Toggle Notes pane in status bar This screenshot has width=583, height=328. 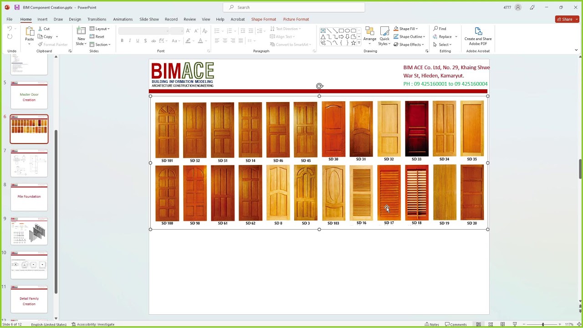click(x=432, y=324)
